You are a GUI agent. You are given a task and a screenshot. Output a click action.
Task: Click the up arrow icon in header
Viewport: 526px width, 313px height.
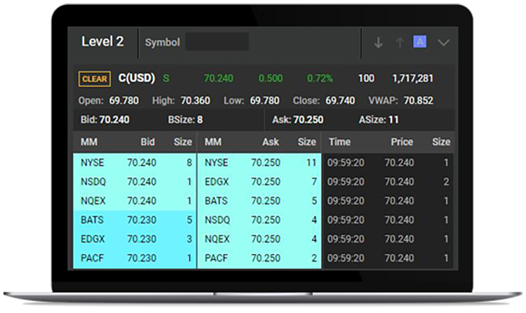coord(400,43)
